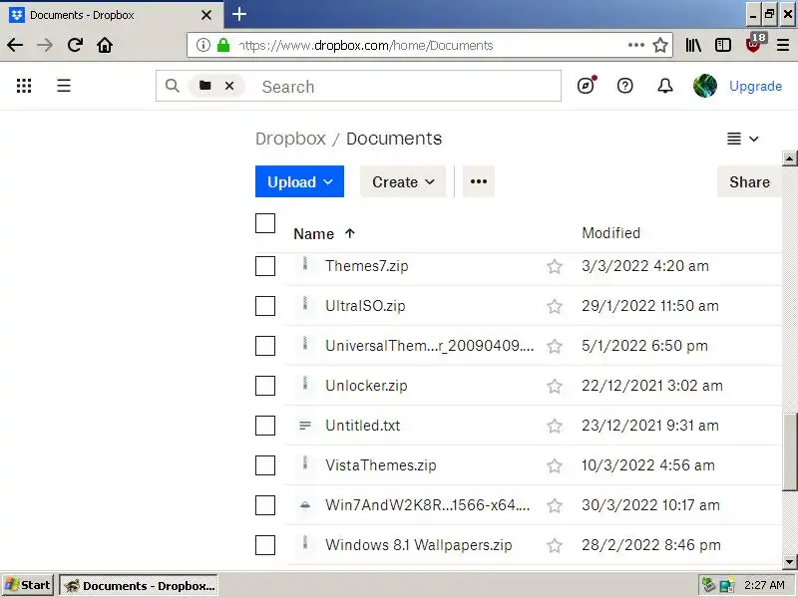Tick the VistaThemes.zip checkbox
Image resolution: width=798 pixels, height=598 pixels.
265,465
